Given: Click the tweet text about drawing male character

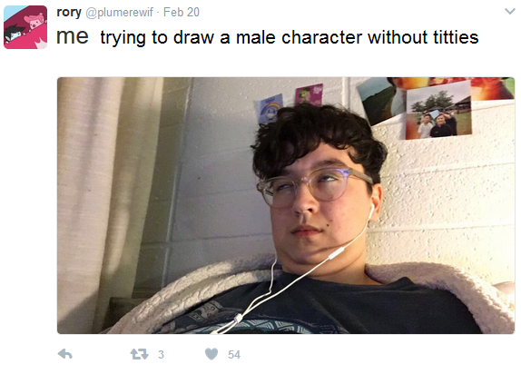Looking at the screenshot, I should point(289,37).
